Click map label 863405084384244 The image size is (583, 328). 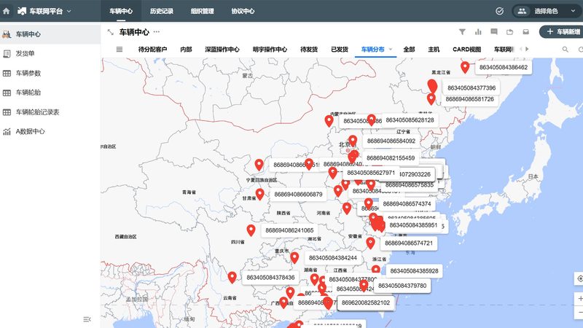click(x=333, y=258)
